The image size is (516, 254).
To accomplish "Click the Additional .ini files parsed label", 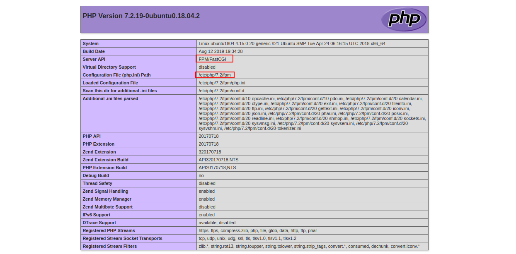I will [x=110, y=98].
